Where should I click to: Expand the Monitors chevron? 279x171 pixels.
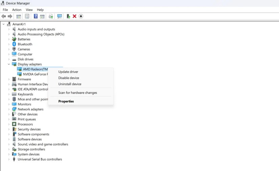(x=9, y=104)
